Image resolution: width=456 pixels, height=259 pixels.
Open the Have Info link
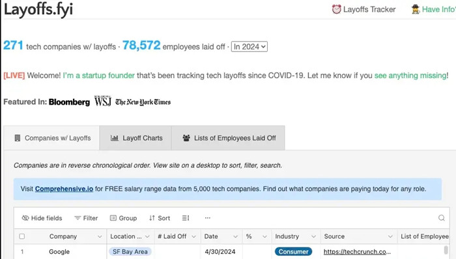[439, 10]
